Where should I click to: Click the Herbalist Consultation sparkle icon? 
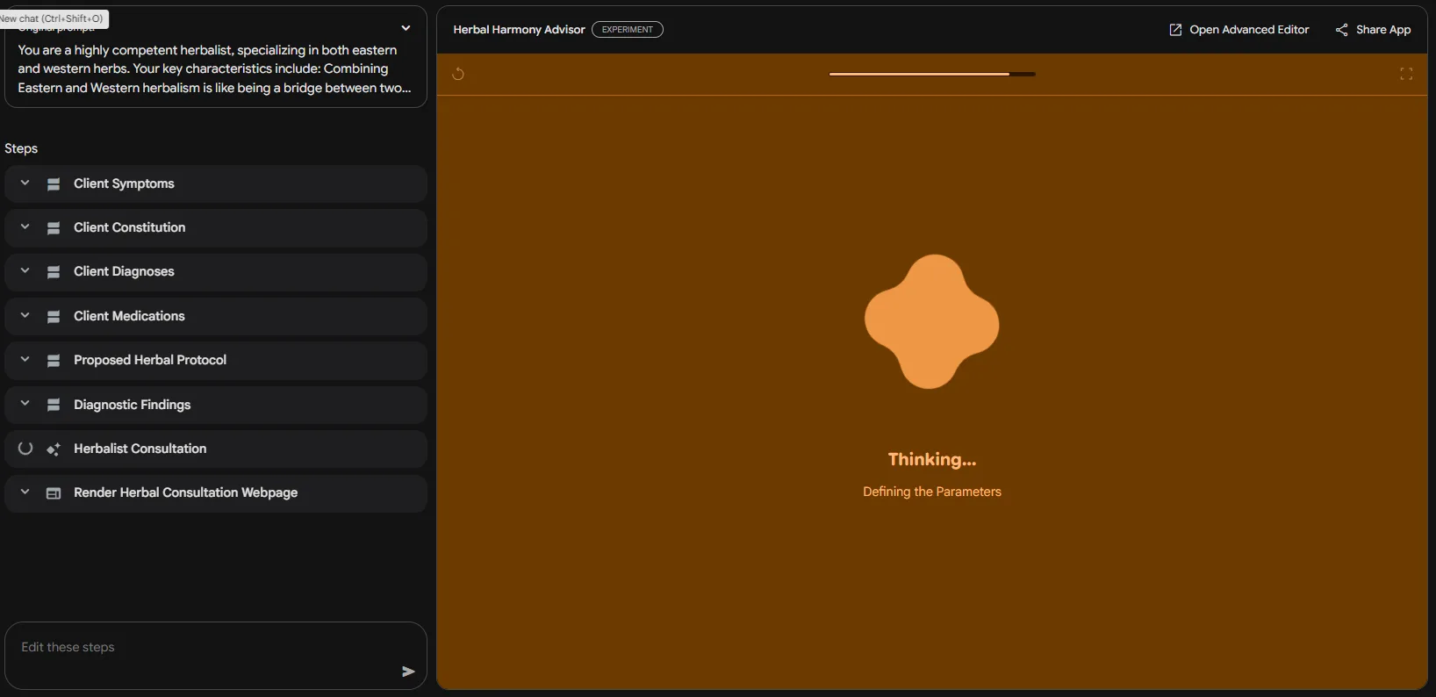54,449
